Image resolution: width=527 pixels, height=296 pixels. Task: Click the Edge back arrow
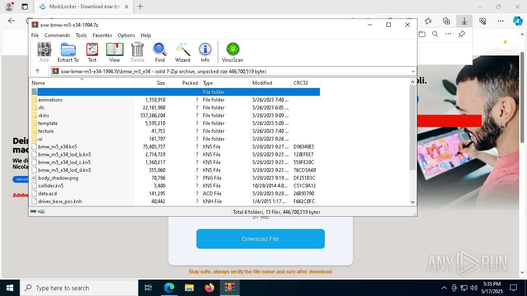click(12, 21)
